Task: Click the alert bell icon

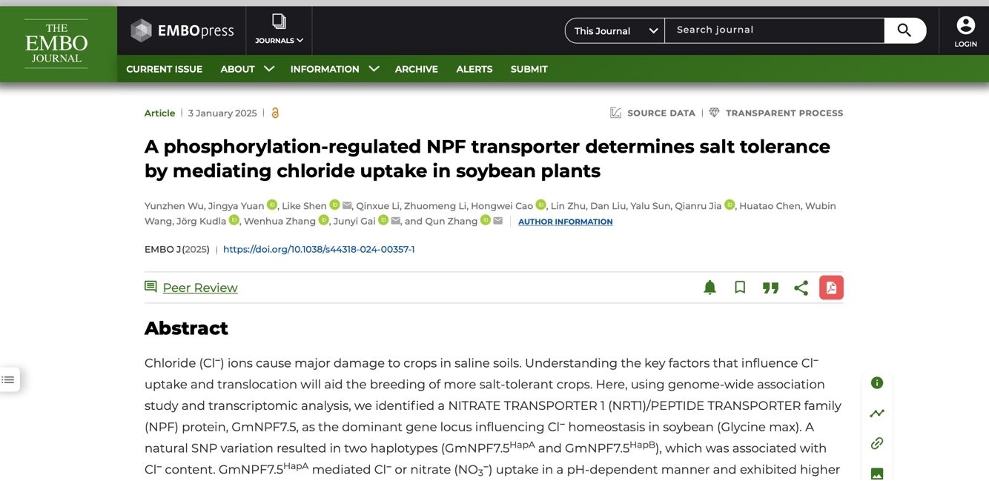Action: click(709, 288)
